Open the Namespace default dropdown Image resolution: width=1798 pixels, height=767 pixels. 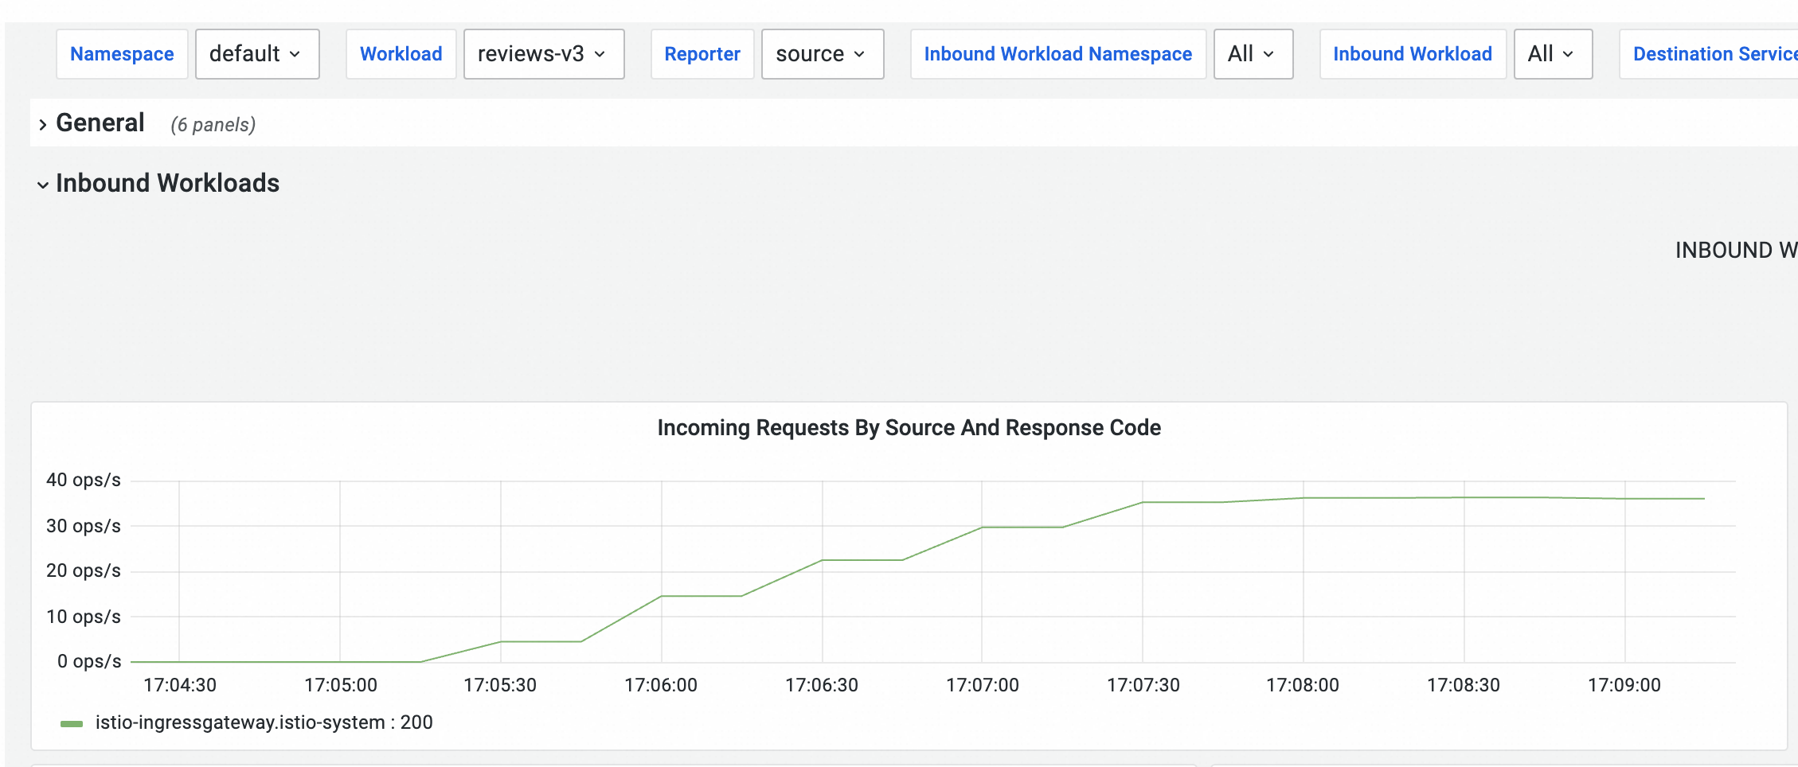(257, 54)
